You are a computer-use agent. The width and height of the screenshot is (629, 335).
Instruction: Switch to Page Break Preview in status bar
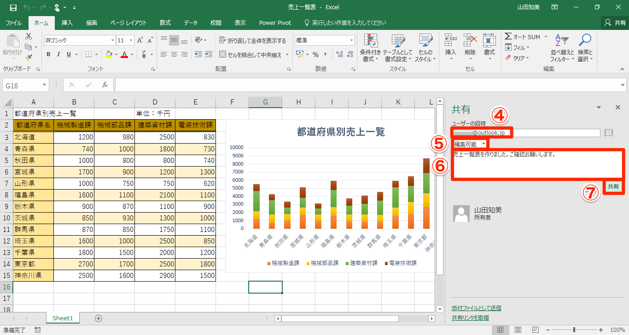point(535,330)
